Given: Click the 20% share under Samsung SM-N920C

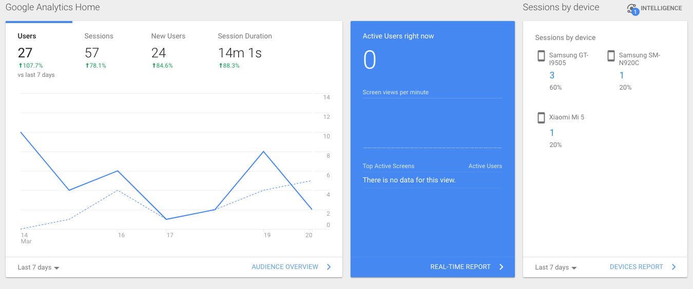Looking at the screenshot, I should pyautogui.click(x=625, y=88).
